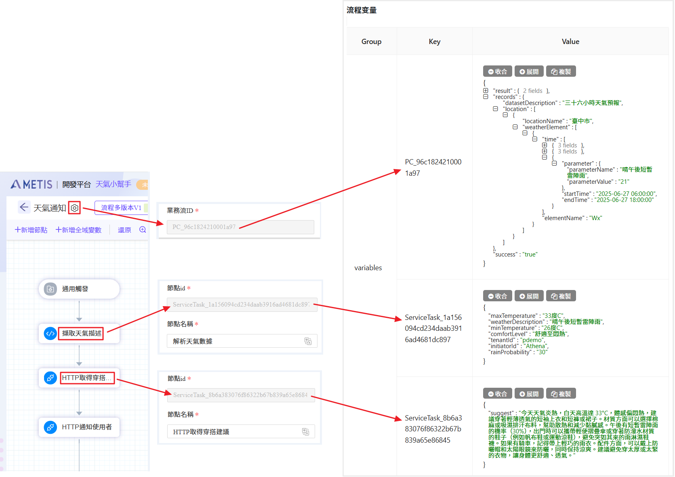Copy ServiceTask_1a156 value with 複製
This screenshot has height=477, width=675.
coord(561,296)
